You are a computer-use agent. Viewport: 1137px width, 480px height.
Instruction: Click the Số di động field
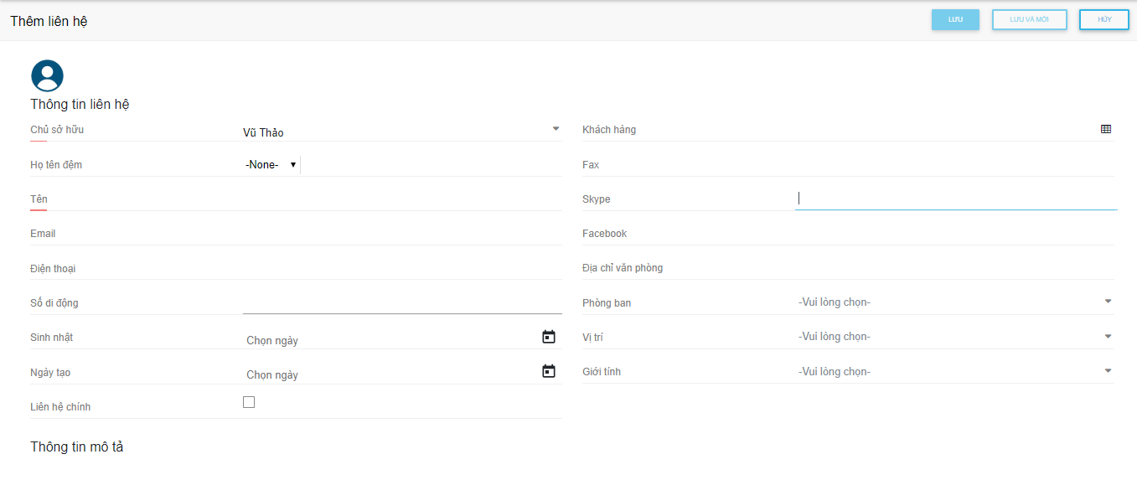[x=402, y=302]
